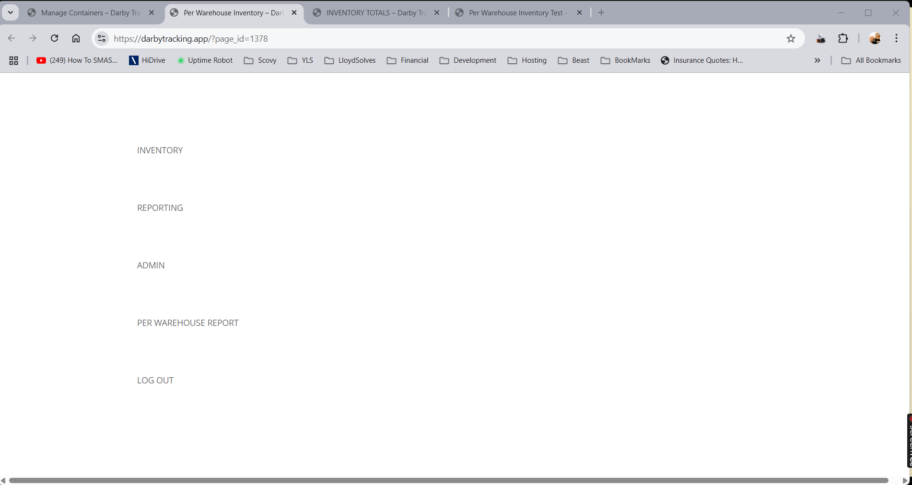Expand the Development bookmark folder
The image size is (912, 485).
tap(468, 60)
